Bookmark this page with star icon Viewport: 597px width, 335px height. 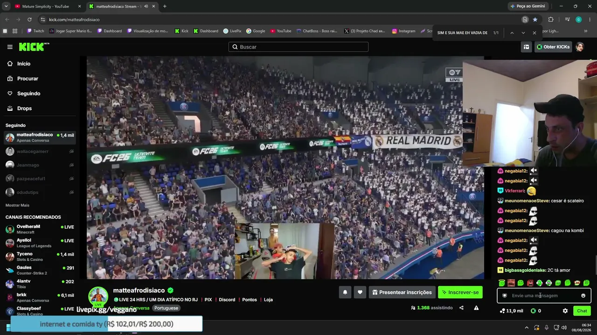535,20
